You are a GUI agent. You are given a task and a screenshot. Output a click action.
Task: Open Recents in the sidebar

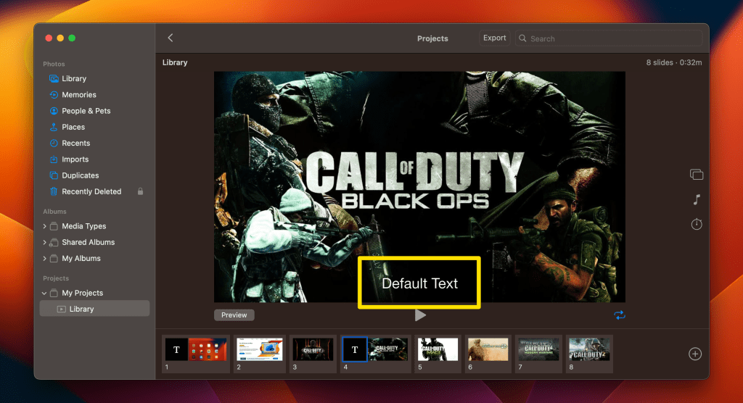[75, 143]
